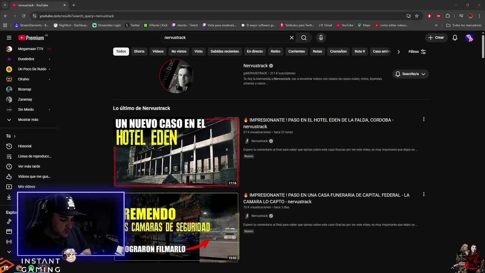Expand the Tú section chevron

(x=15, y=136)
